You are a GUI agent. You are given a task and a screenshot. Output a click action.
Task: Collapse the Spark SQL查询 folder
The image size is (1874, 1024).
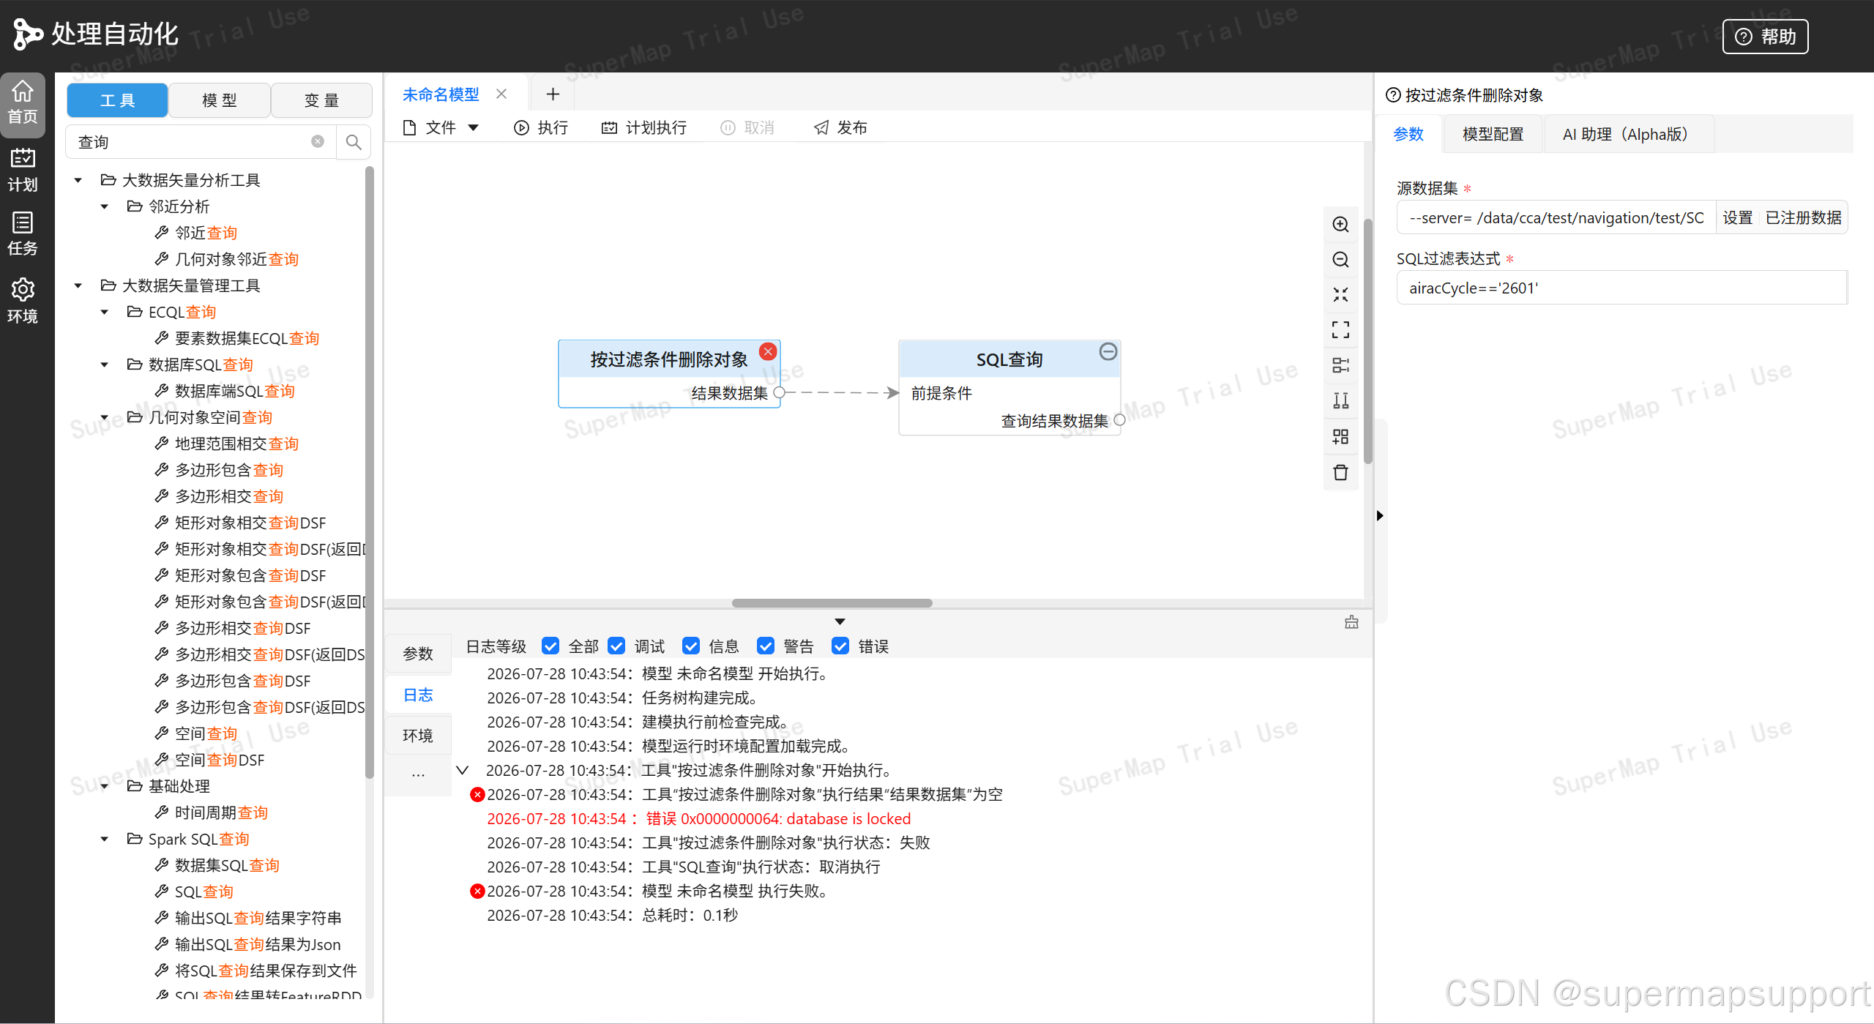coord(104,839)
